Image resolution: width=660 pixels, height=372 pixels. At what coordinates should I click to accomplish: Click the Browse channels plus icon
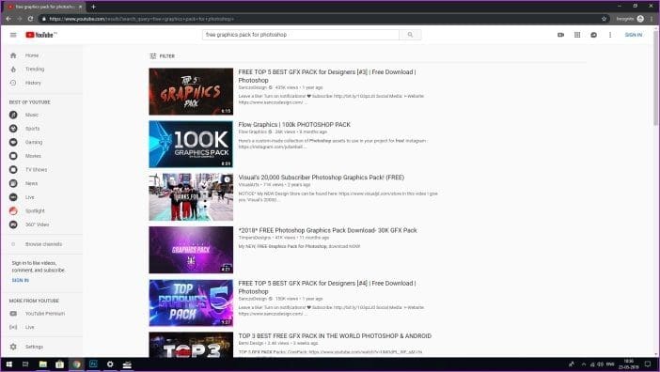[13, 244]
